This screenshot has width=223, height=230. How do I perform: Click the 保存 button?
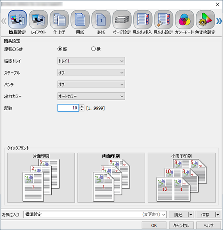point(205,214)
